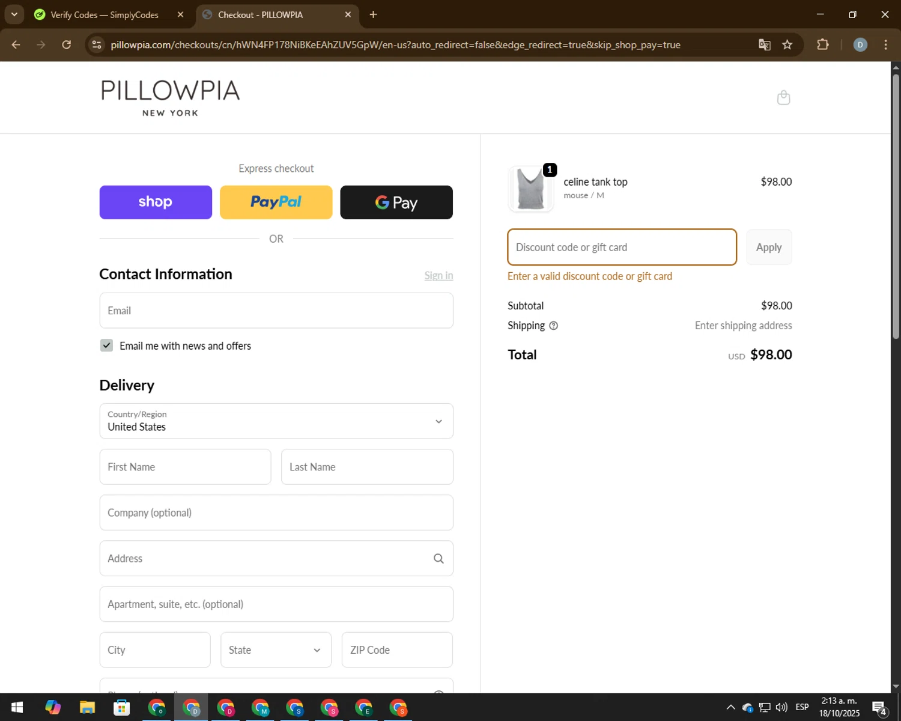Open the Chrome profile D avatar
Screen dimensions: 901x721
(x=860, y=44)
